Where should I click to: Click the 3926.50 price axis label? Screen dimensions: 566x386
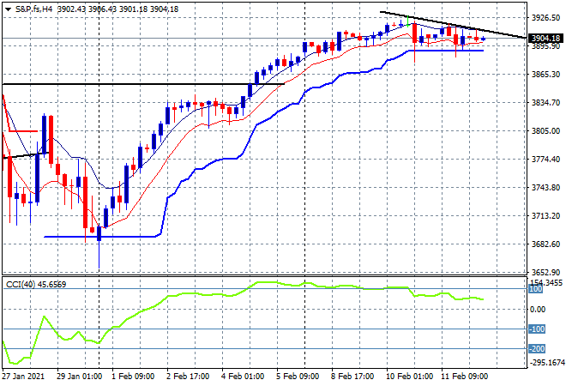click(545, 18)
